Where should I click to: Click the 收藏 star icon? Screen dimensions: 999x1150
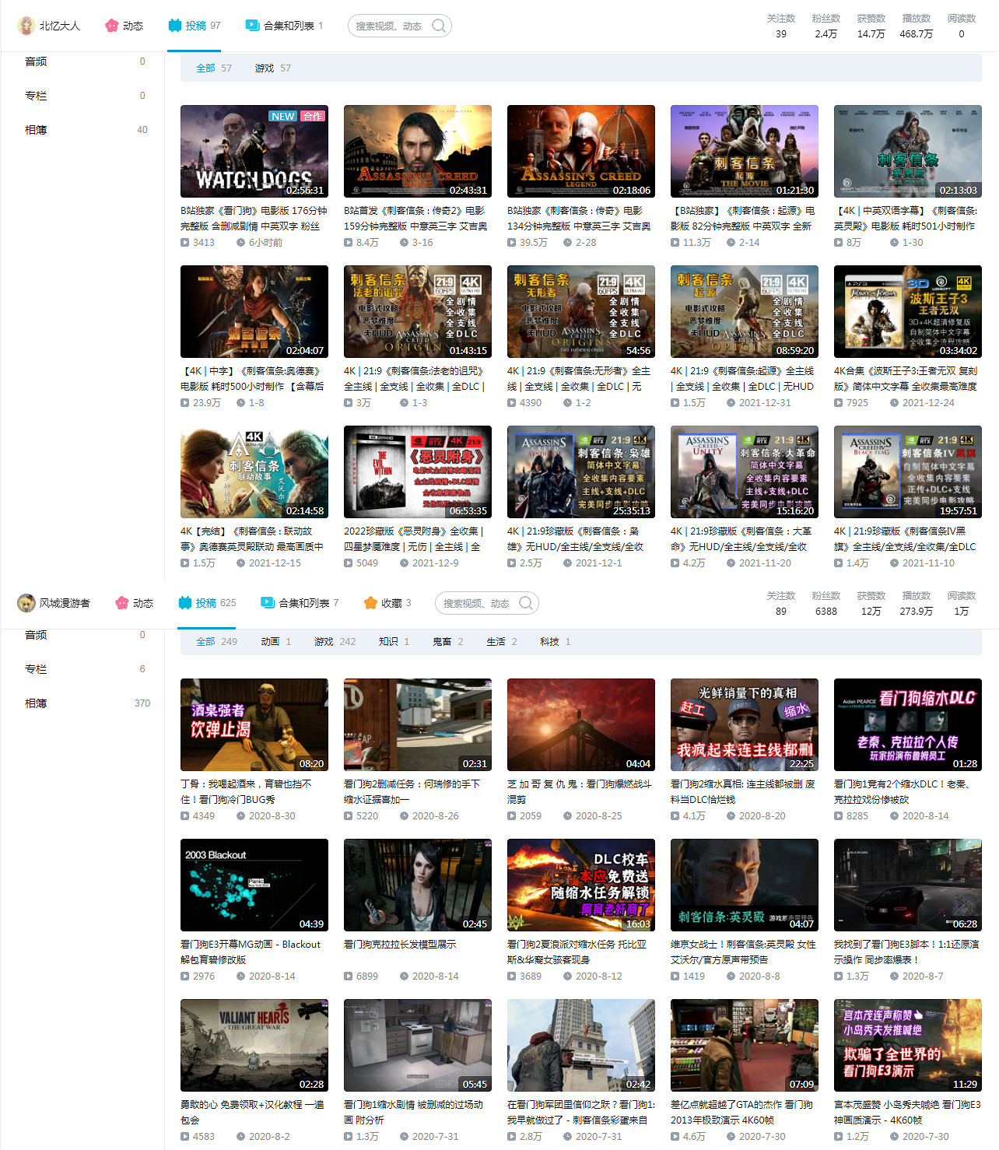tap(370, 603)
